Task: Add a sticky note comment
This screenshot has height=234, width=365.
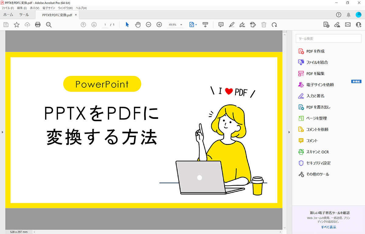Action: click(x=221, y=25)
